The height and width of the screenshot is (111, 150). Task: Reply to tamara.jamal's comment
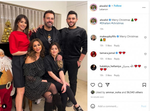(x=117, y=59)
